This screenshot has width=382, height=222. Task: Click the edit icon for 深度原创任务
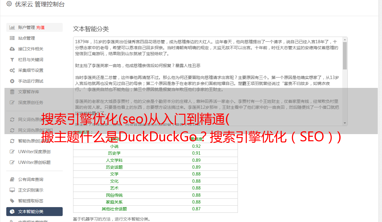[x=12, y=103]
